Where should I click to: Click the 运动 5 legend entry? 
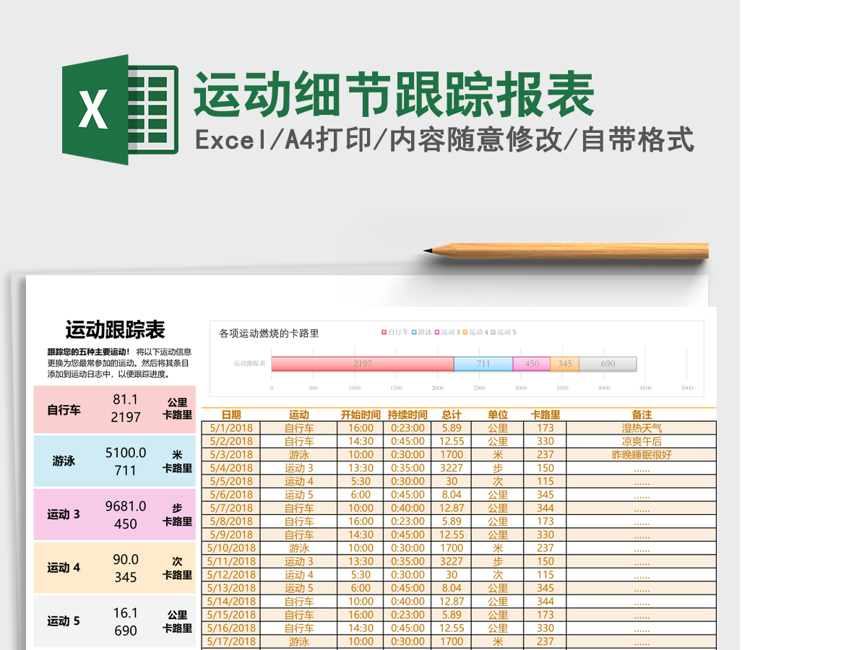[x=504, y=332]
